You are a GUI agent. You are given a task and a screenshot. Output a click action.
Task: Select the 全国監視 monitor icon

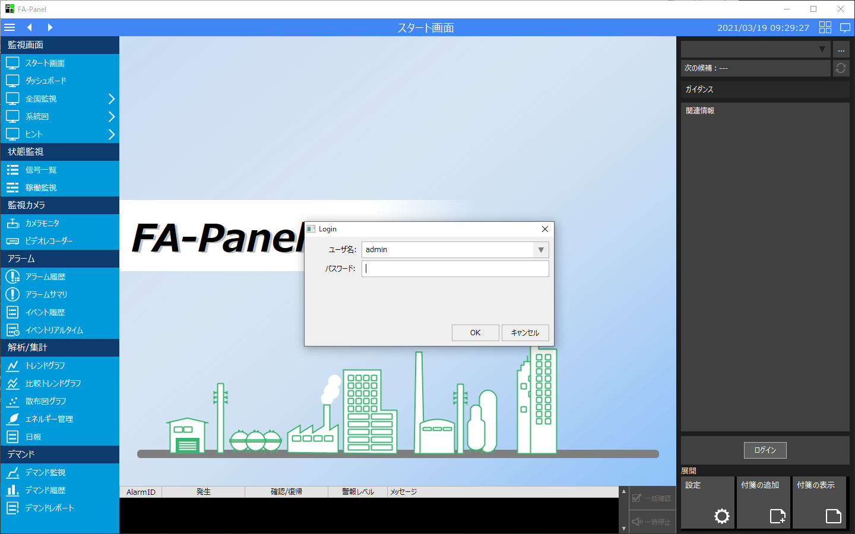12,98
